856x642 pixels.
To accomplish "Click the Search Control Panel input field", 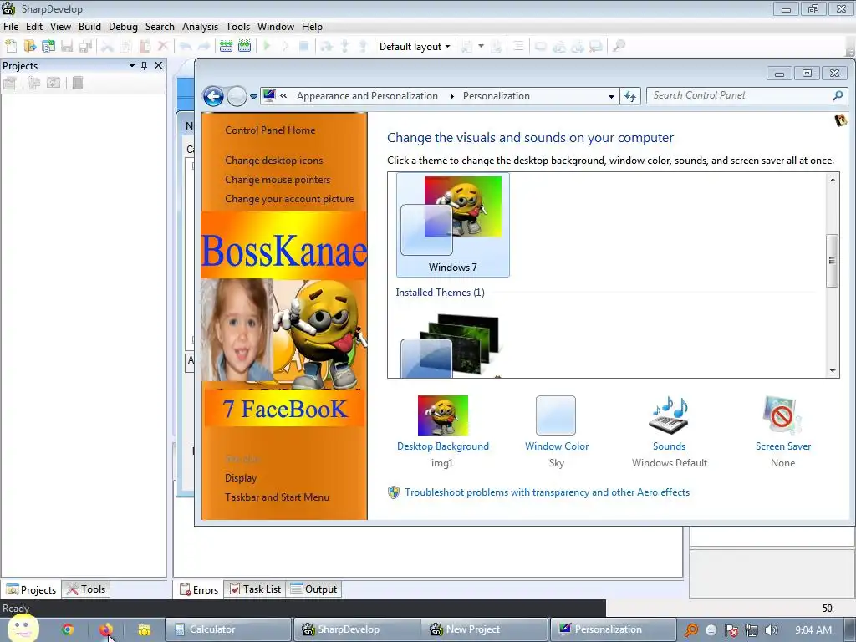I will (x=741, y=95).
